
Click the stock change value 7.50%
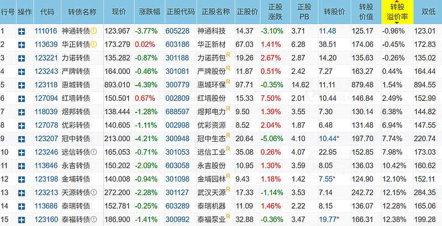(x=271, y=98)
